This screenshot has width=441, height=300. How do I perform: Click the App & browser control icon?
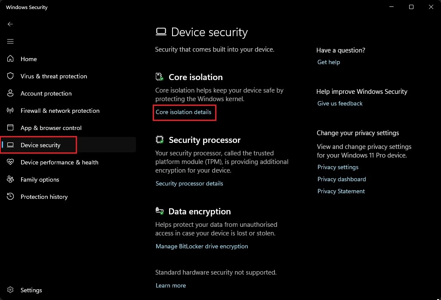point(11,128)
